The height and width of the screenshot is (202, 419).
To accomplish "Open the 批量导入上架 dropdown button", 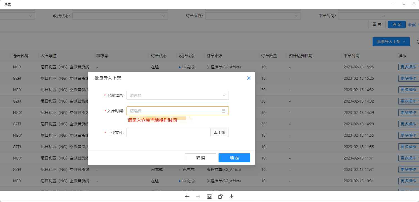I will [391, 42].
